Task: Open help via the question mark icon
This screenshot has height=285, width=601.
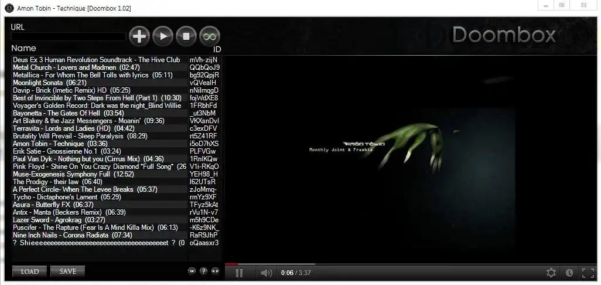Action: [203, 271]
